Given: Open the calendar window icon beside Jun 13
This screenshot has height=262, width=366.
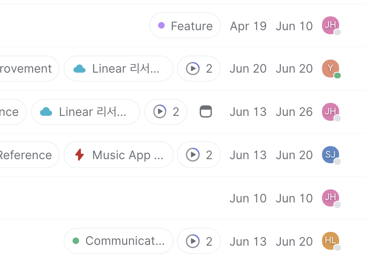Looking at the screenshot, I should tap(206, 111).
